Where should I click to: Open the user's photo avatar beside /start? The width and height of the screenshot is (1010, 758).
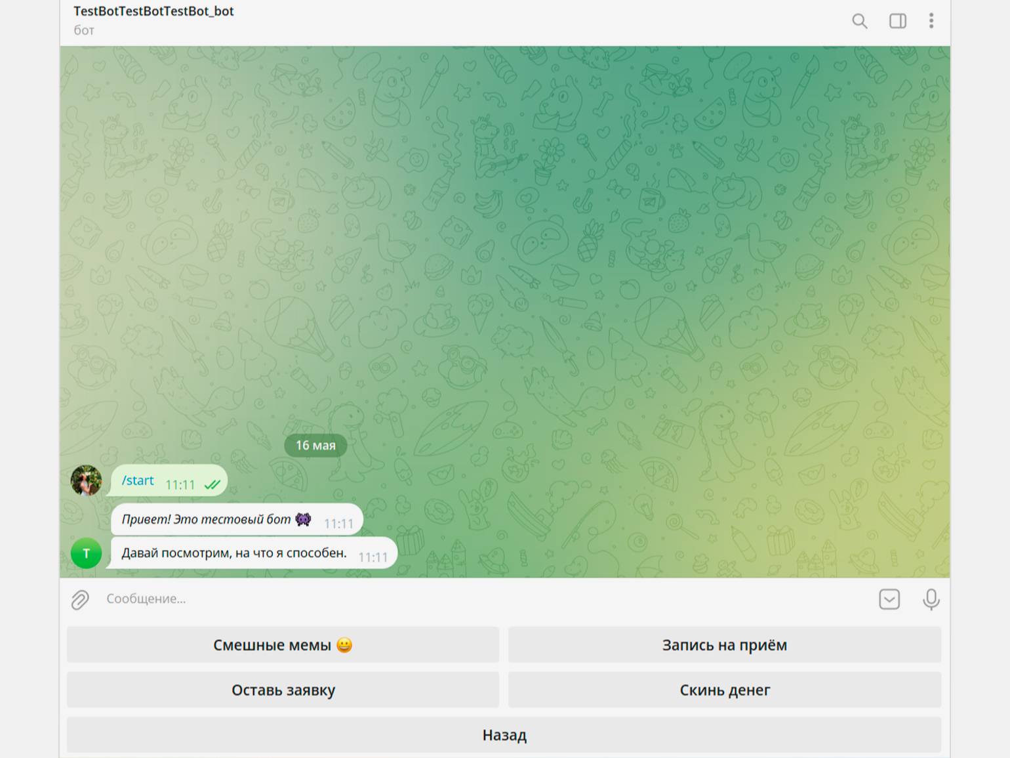(x=86, y=480)
